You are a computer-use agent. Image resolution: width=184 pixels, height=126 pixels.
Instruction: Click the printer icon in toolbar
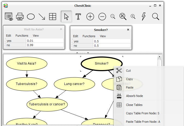(x=20, y=17)
